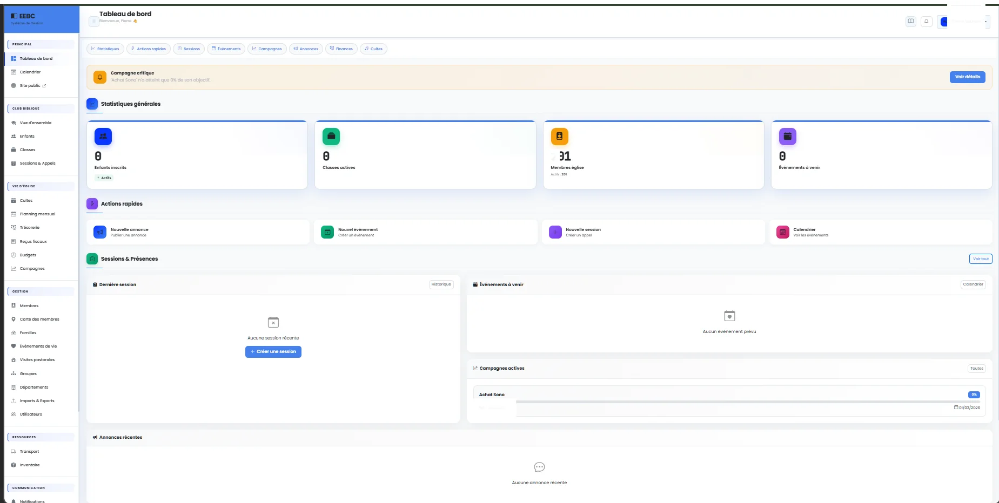The width and height of the screenshot is (999, 503).
Task: Click the Événements à venir purple icon
Action: pyautogui.click(x=788, y=137)
